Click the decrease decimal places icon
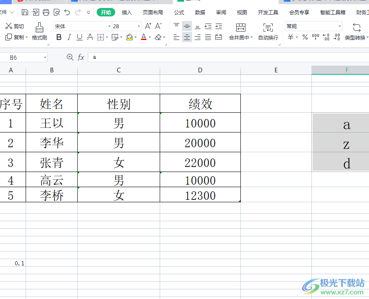The width and height of the screenshot is (369, 299). tap(337, 37)
